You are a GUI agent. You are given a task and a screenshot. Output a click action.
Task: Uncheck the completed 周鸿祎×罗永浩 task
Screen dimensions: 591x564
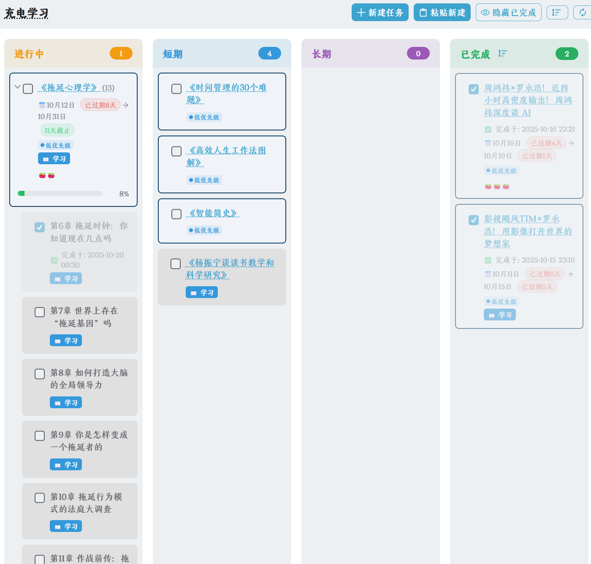[x=473, y=89]
